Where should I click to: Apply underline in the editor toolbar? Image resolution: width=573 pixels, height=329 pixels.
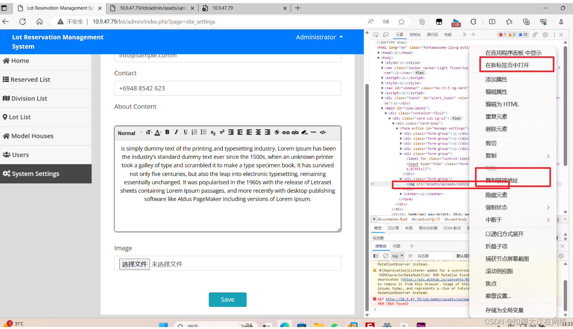pyautogui.click(x=185, y=132)
